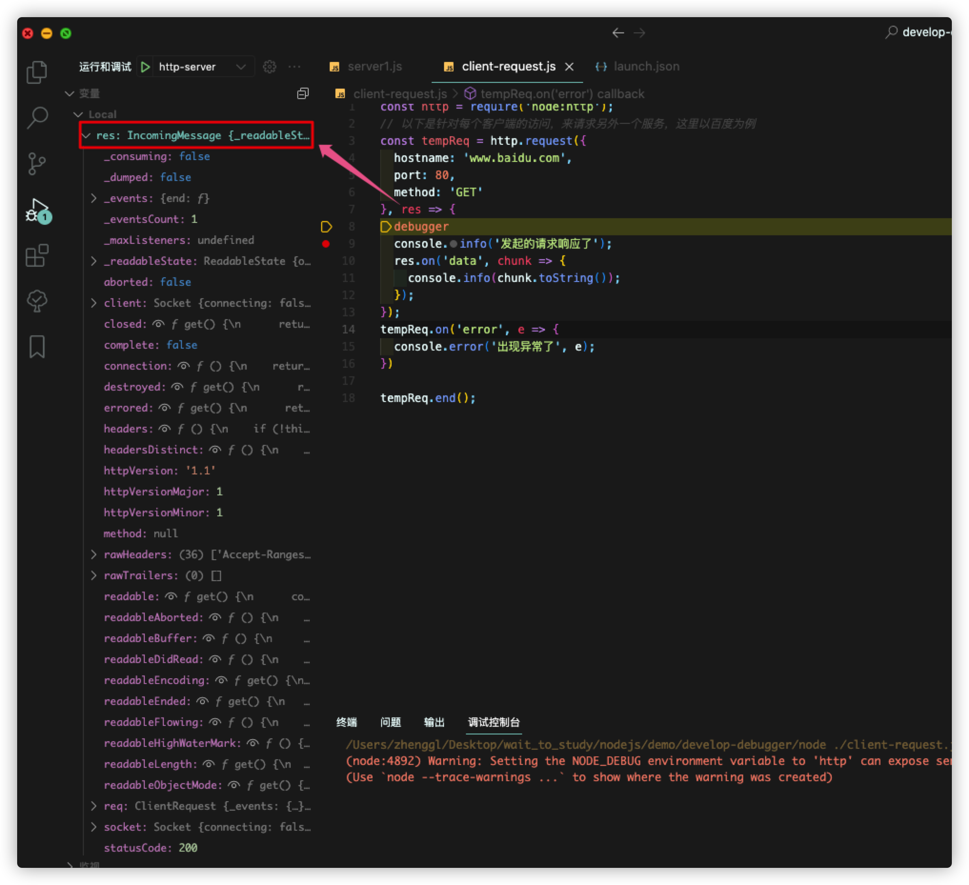Image resolution: width=969 pixels, height=885 pixels.
Task: Open the Search magnifier in activity bar
Action: point(37,117)
